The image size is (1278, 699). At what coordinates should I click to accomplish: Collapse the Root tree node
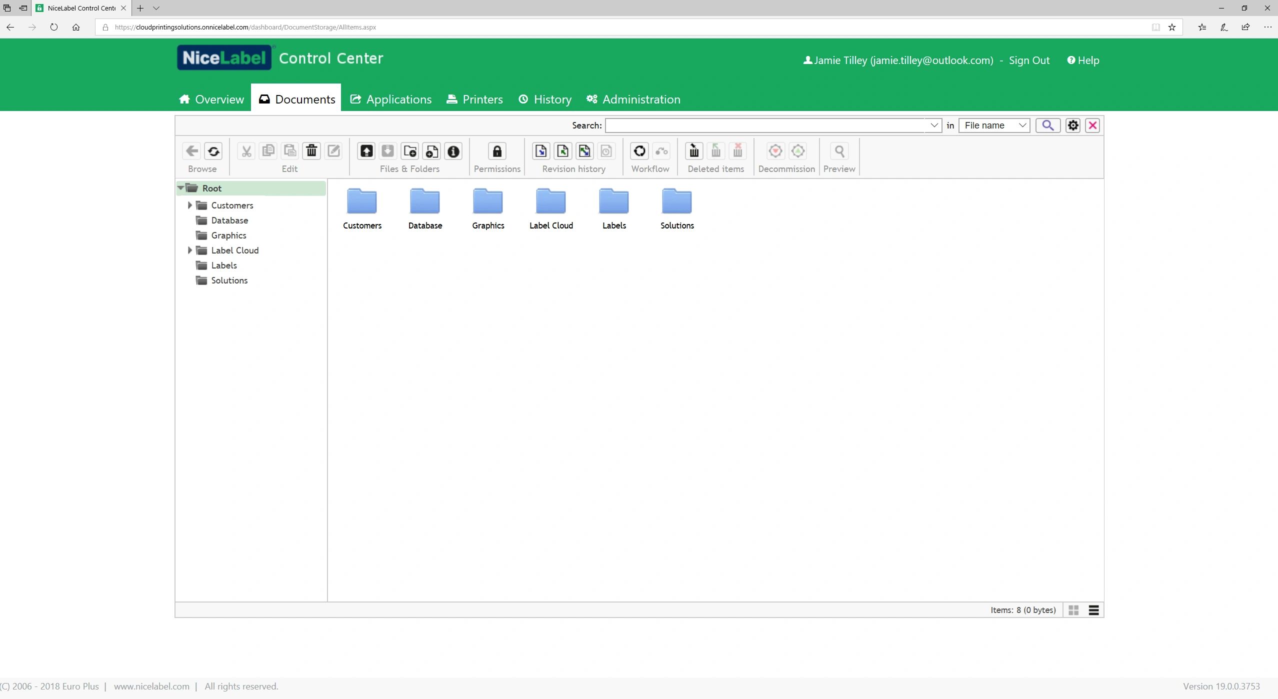180,188
